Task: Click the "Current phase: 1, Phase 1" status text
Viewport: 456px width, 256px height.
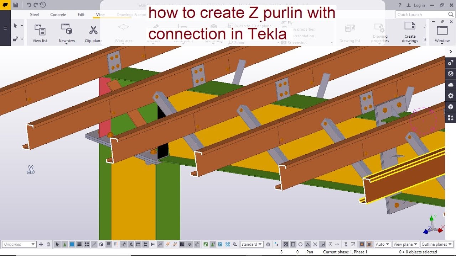Action: click(345, 252)
